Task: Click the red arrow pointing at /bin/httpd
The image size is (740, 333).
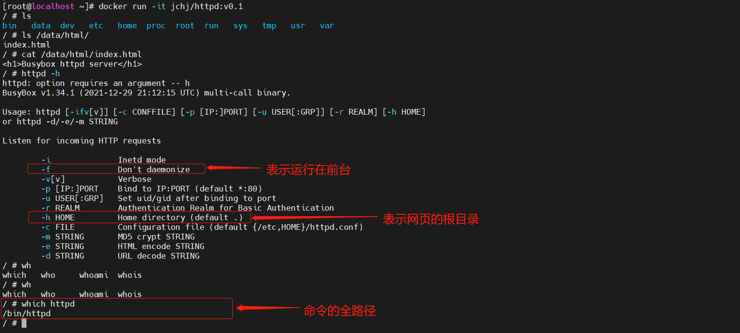Action: click(266, 308)
